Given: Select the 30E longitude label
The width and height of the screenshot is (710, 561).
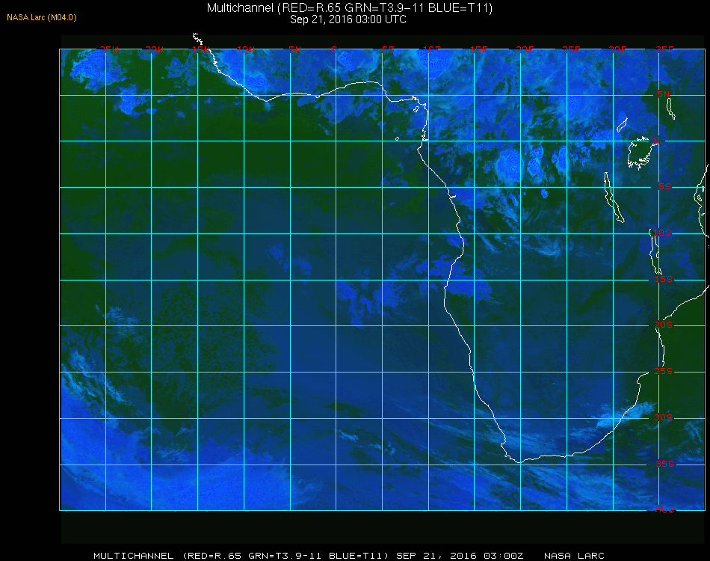Looking at the screenshot, I should click(x=617, y=49).
